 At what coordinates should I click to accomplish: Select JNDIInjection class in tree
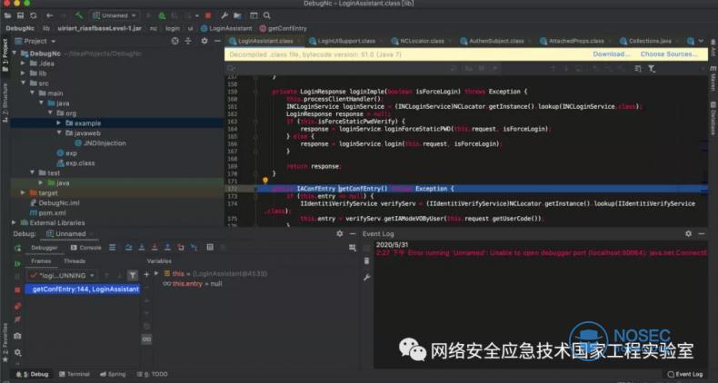coord(100,143)
